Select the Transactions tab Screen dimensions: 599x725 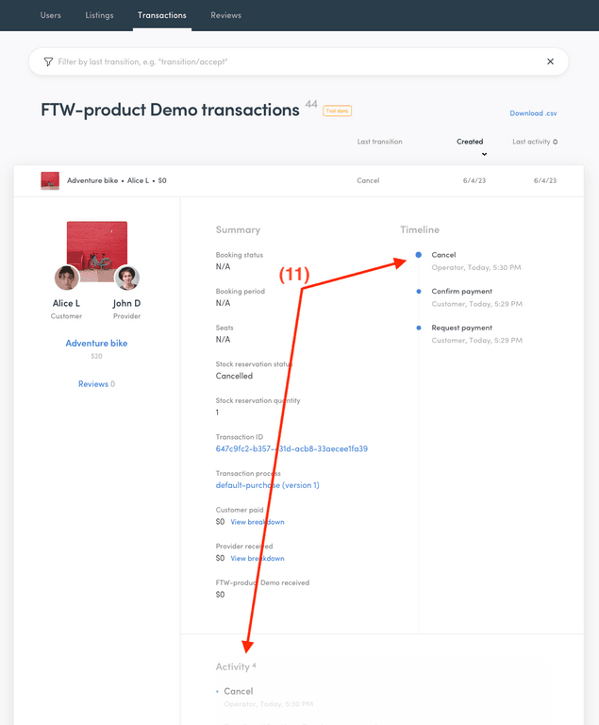[x=161, y=15]
